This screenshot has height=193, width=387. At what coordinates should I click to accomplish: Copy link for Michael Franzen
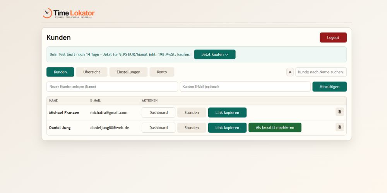coord(227,112)
